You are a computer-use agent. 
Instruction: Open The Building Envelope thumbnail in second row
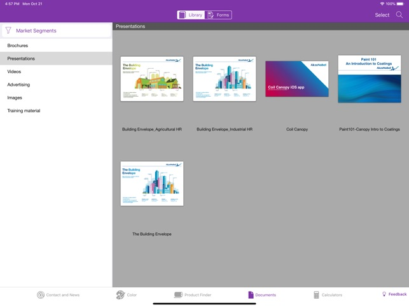[x=152, y=183]
